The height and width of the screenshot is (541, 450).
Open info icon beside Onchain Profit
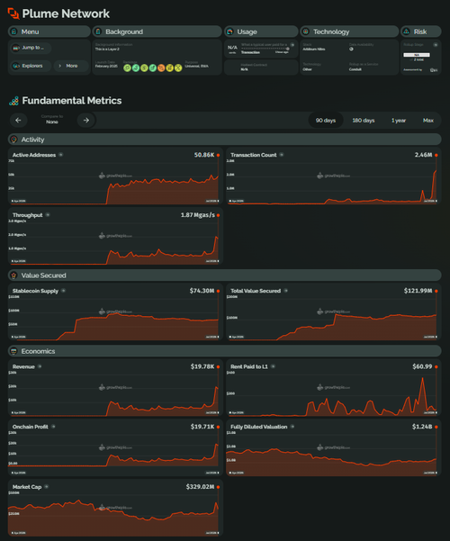coord(53,427)
